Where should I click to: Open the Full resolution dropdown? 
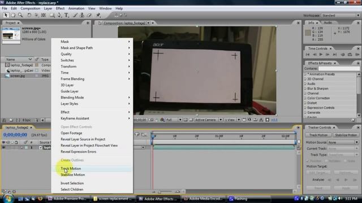coord(174,120)
